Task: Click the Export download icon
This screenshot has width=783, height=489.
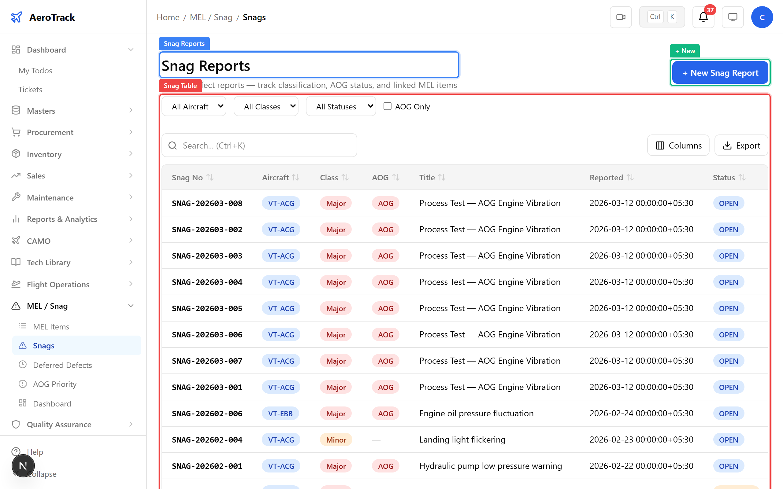Action: click(728, 145)
